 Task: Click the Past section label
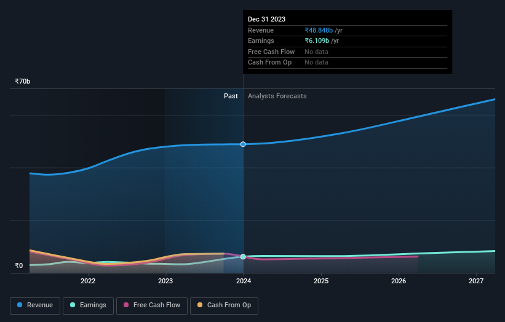tap(231, 96)
